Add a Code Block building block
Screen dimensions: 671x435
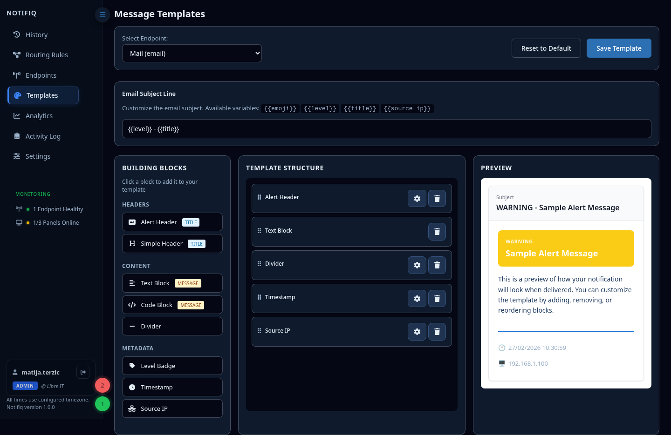(172, 305)
